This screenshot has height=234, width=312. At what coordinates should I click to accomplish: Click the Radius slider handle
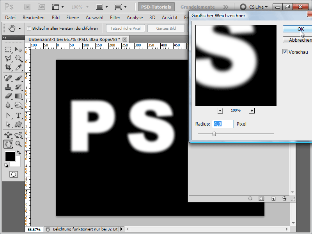[x=214, y=134]
